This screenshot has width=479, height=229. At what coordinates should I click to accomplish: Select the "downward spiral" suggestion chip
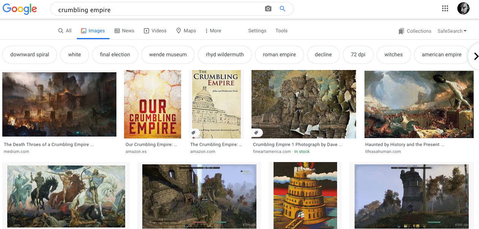pos(30,55)
